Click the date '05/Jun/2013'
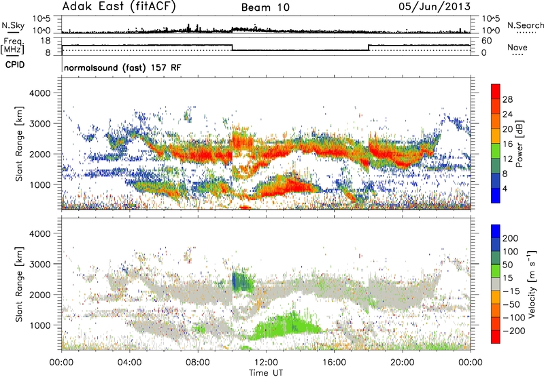 tap(435, 6)
